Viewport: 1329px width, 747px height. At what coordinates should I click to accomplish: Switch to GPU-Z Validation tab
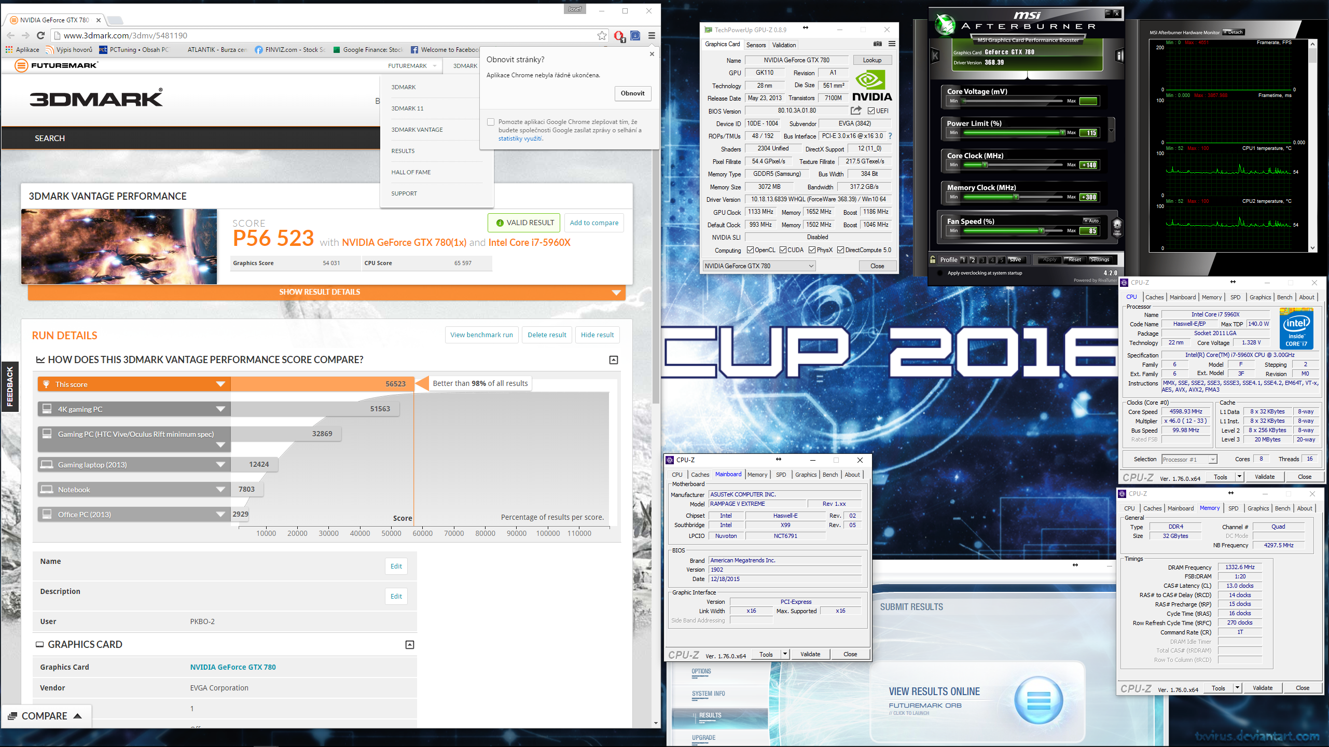(x=784, y=45)
